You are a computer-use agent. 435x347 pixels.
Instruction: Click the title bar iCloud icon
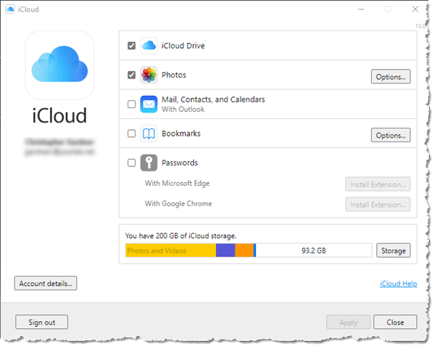[9, 9]
